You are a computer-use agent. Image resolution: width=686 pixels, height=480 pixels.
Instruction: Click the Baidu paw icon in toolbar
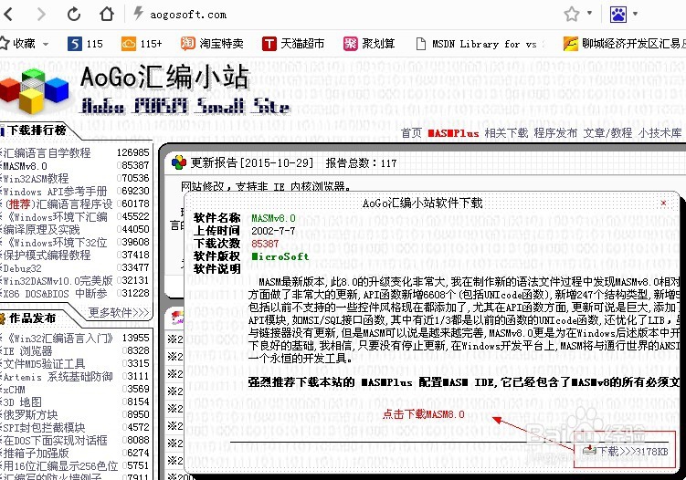click(x=618, y=15)
